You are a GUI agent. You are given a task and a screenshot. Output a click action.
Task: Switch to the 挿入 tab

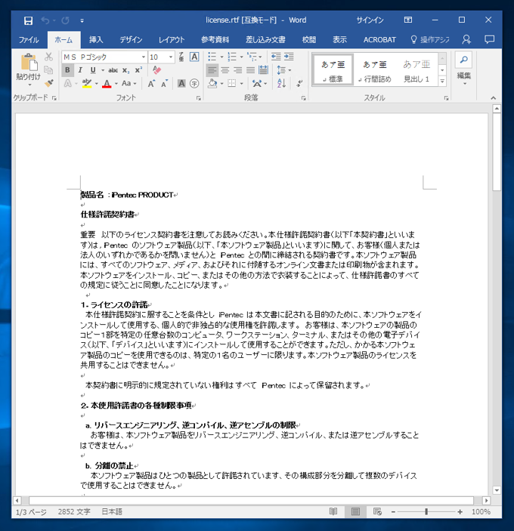point(96,40)
